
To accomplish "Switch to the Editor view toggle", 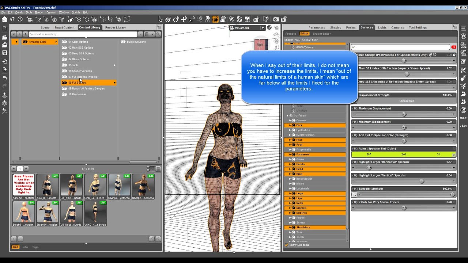I will pyautogui.click(x=304, y=34).
